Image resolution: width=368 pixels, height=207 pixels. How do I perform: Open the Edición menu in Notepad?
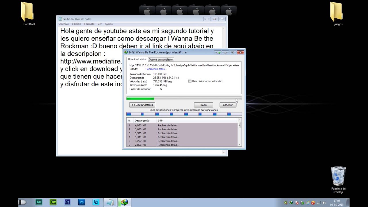(76, 24)
